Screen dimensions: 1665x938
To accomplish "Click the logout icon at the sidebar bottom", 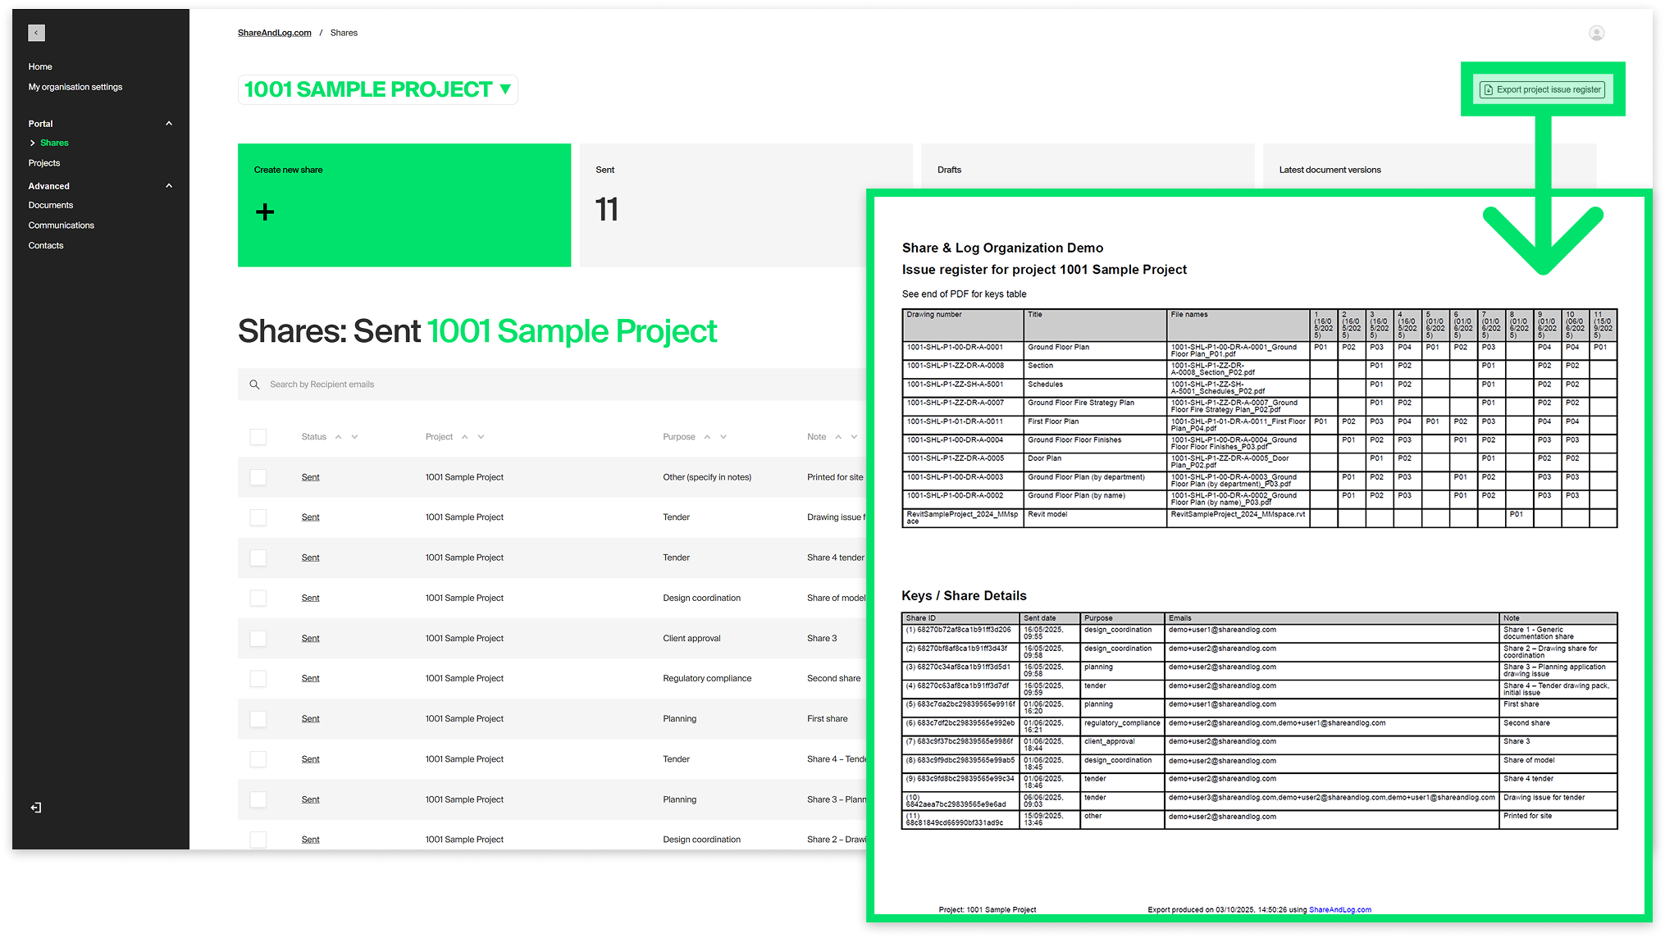I will [35, 808].
